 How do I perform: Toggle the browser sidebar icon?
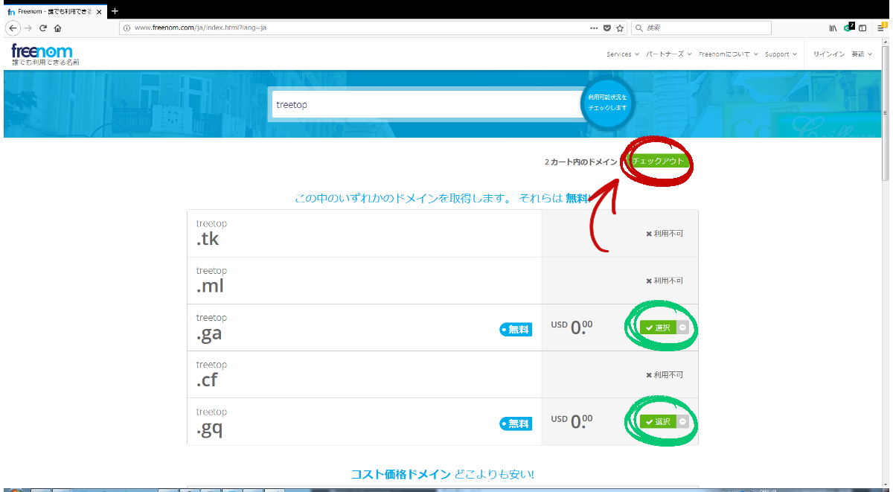coord(862,28)
